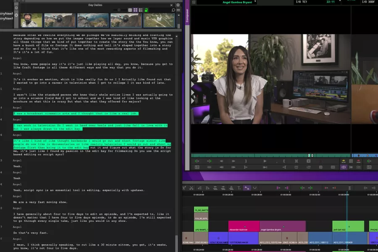The image size is (378, 252).
Task: Click the circular dropdown button left of bin thumbnails
Action: point(16,8)
